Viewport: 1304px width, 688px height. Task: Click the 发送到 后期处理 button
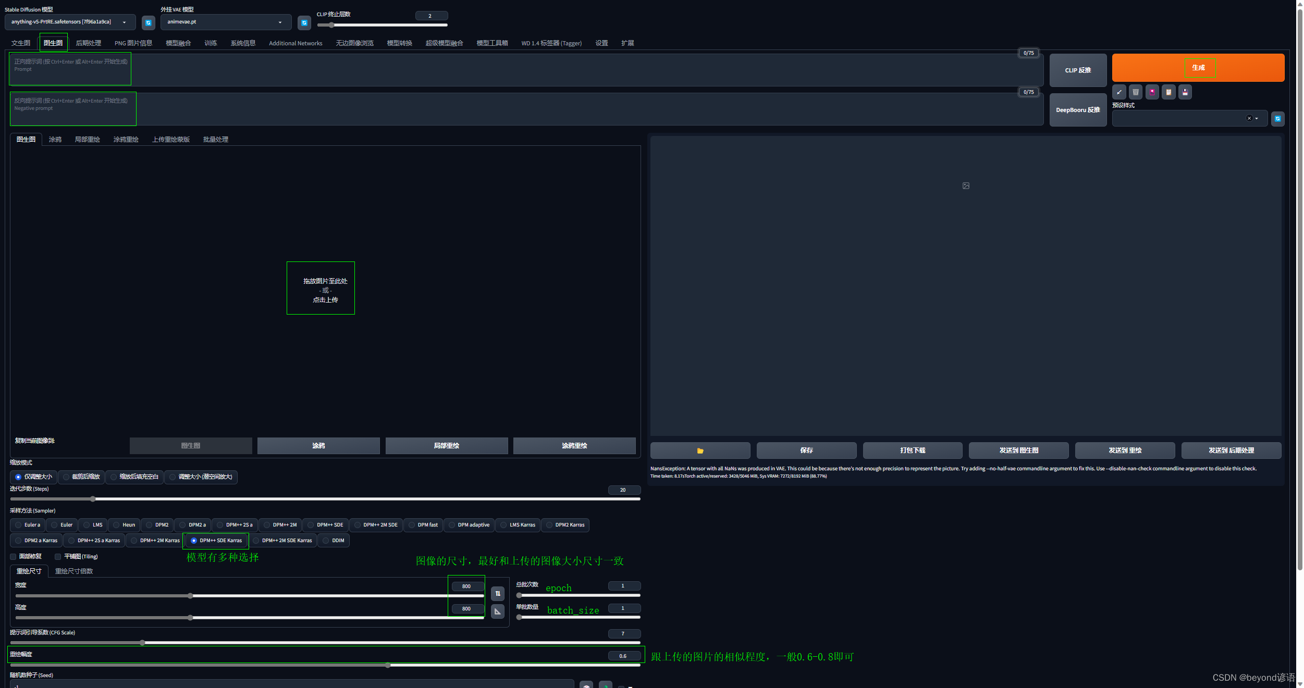(1231, 451)
